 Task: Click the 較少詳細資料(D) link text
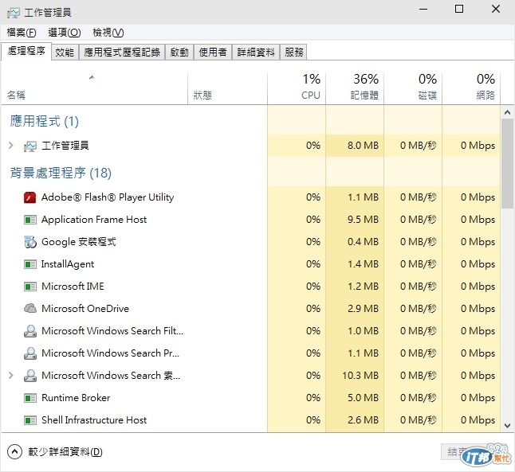pos(65,452)
